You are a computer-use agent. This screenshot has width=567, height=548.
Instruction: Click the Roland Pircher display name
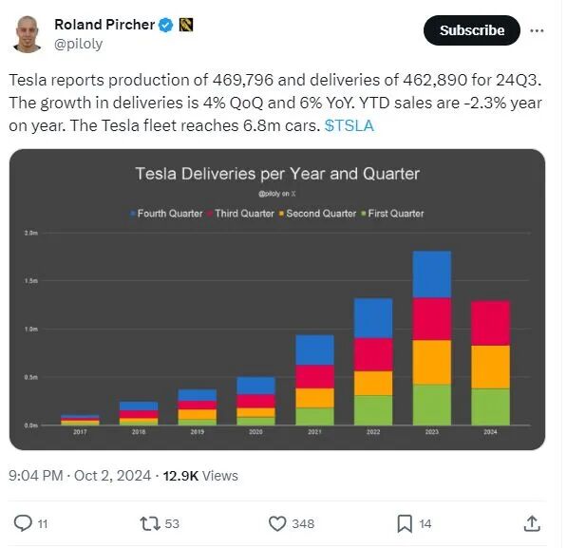(104, 25)
